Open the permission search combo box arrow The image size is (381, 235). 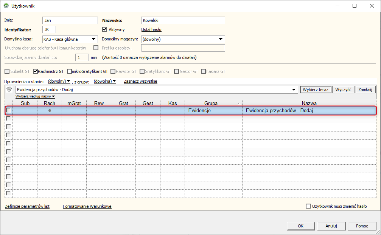(294, 90)
